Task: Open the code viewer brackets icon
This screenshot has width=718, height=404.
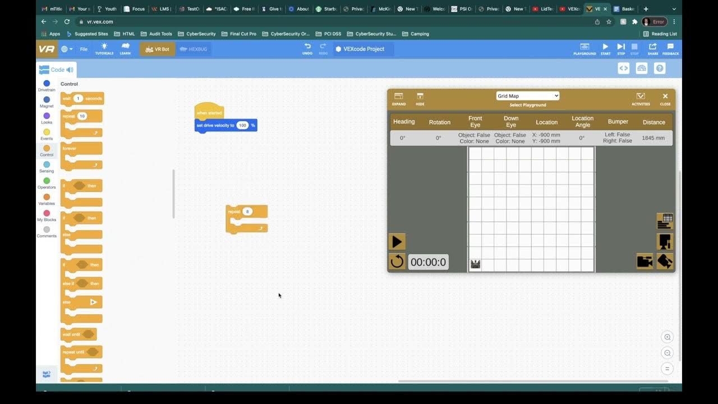Action: pyautogui.click(x=623, y=68)
